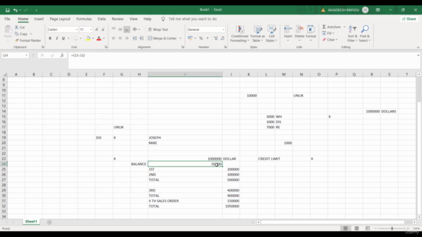Open the Font dialog launcher

106,47
